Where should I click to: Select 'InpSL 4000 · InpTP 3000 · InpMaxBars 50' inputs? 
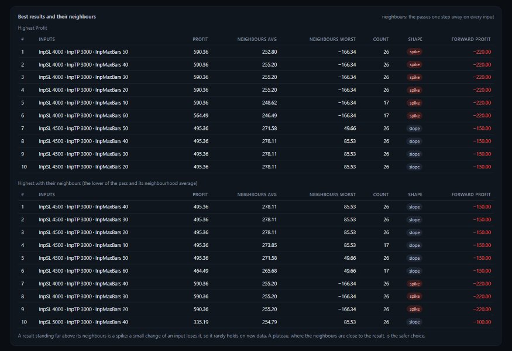[x=83, y=52]
